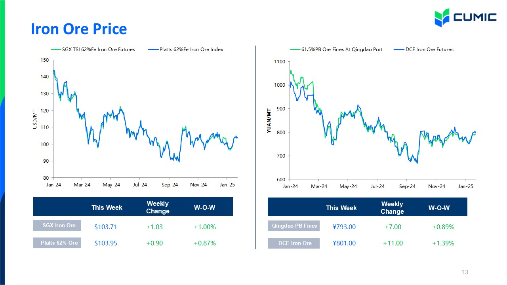Click the right table's W-O-W header
The height and width of the screenshot is (285, 507).
(x=439, y=208)
